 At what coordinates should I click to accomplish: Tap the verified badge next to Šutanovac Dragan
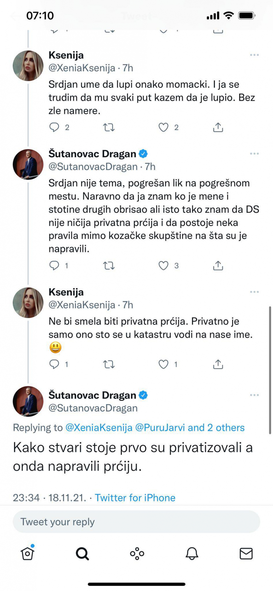click(x=143, y=154)
